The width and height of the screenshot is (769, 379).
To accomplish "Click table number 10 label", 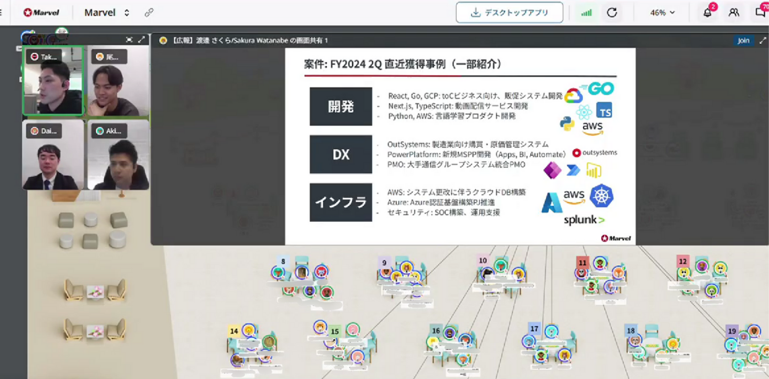I will coord(483,260).
